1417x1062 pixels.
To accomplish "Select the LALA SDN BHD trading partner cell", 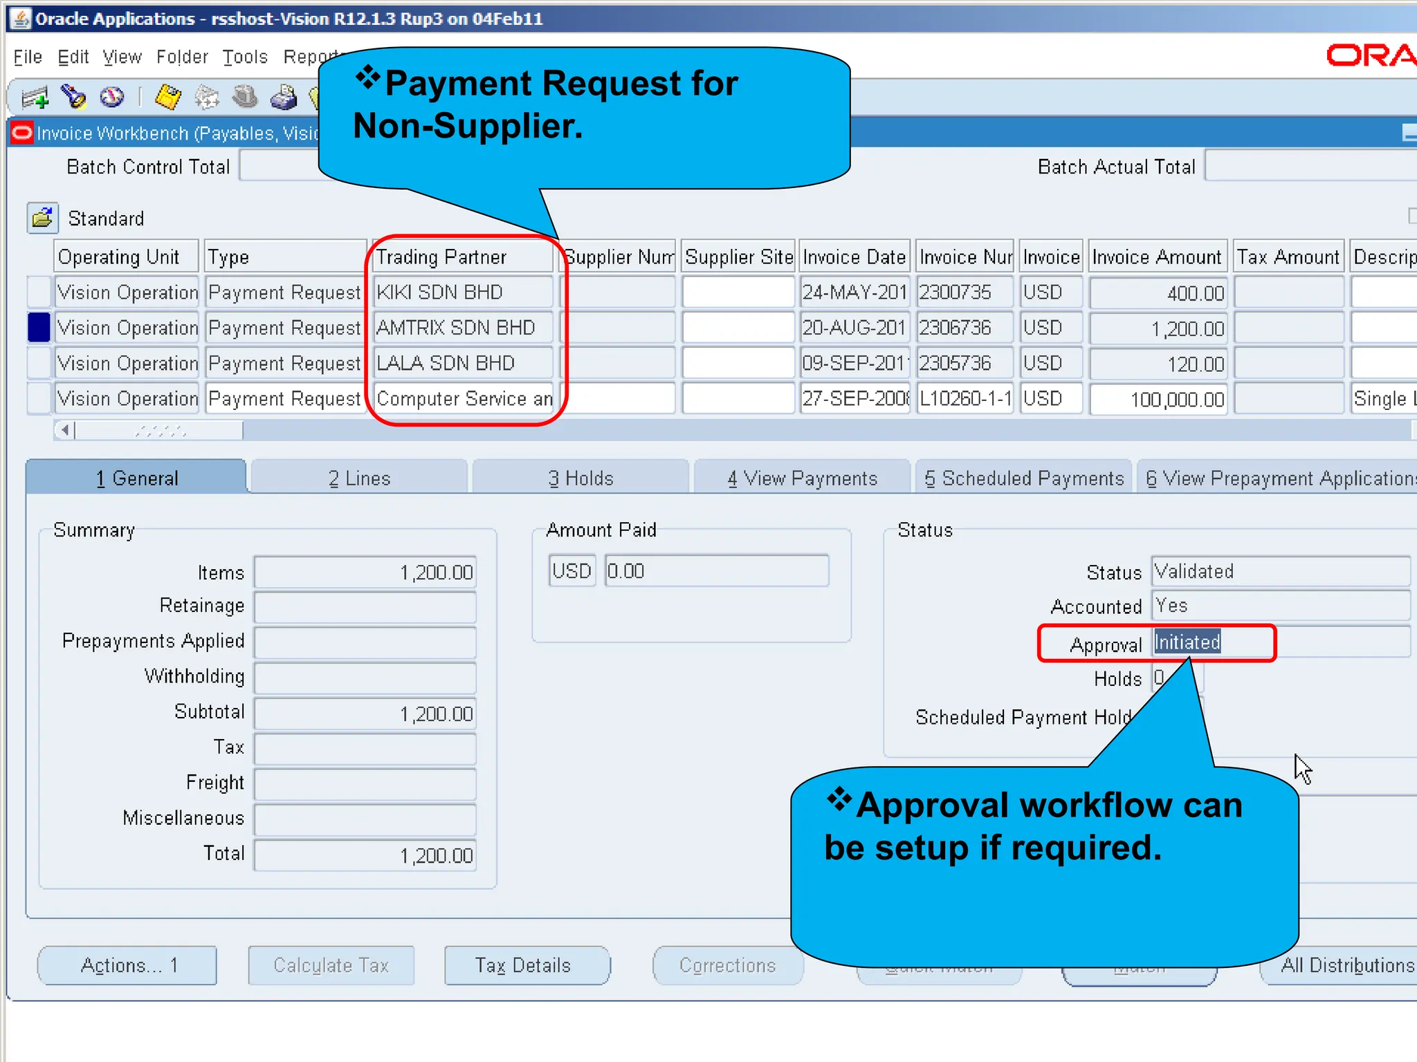I will tap(464, 363).
